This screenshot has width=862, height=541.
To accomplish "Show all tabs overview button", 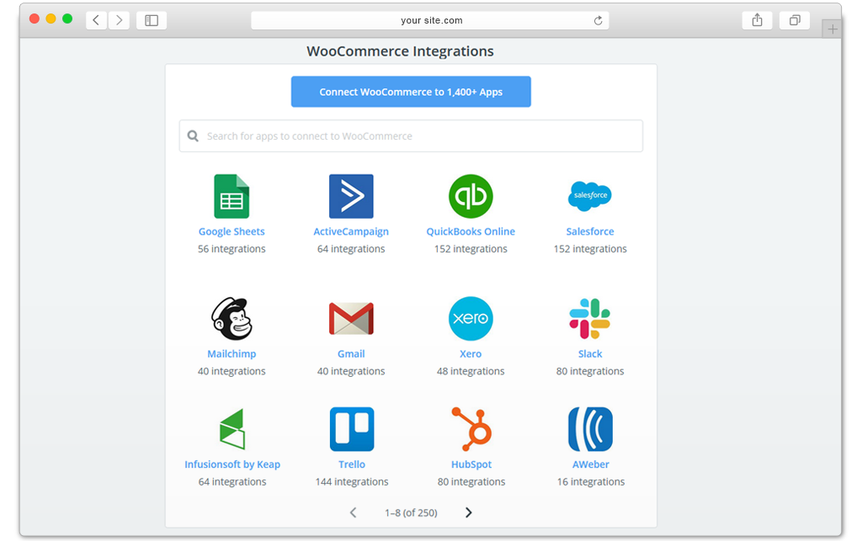I will pos(795,20).
